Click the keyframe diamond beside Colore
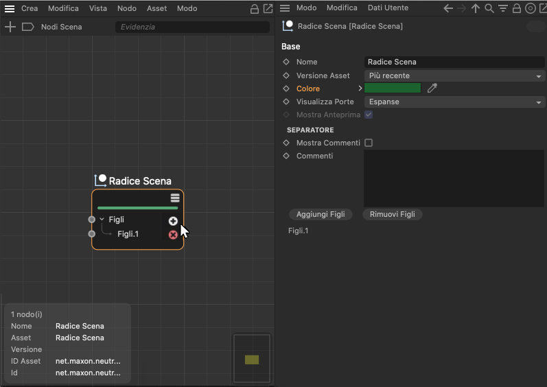547x387 pixels. click(x=286, y=89)
